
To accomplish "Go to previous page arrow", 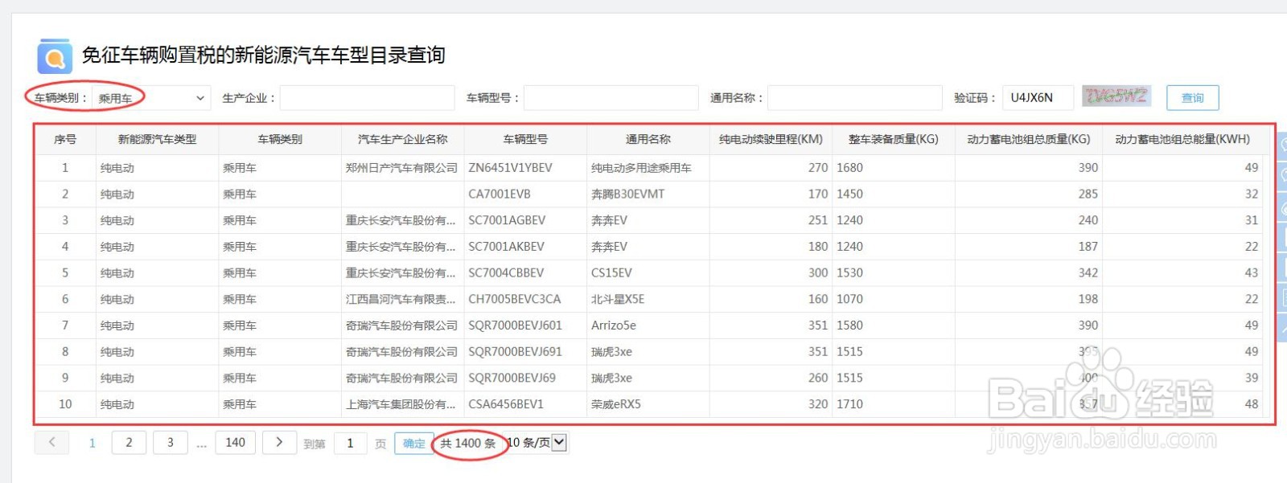I will pos(52,442).
